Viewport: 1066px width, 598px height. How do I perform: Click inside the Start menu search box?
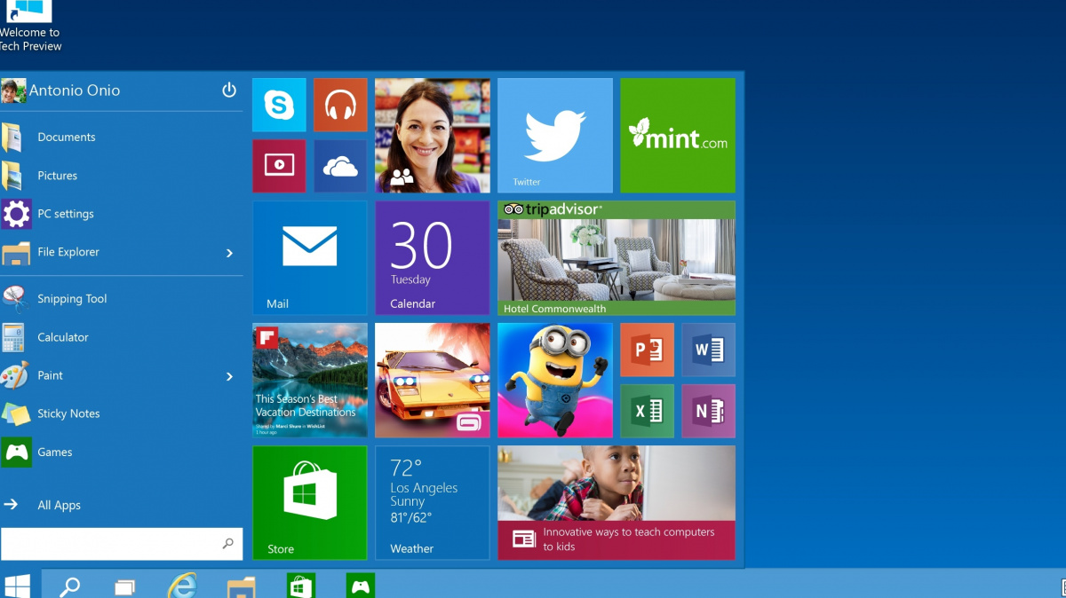[x=115, y=544]
